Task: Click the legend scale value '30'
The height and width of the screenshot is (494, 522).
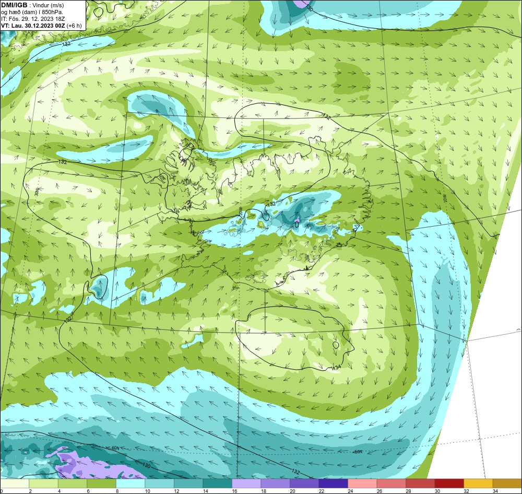Action: click(437, 491)
